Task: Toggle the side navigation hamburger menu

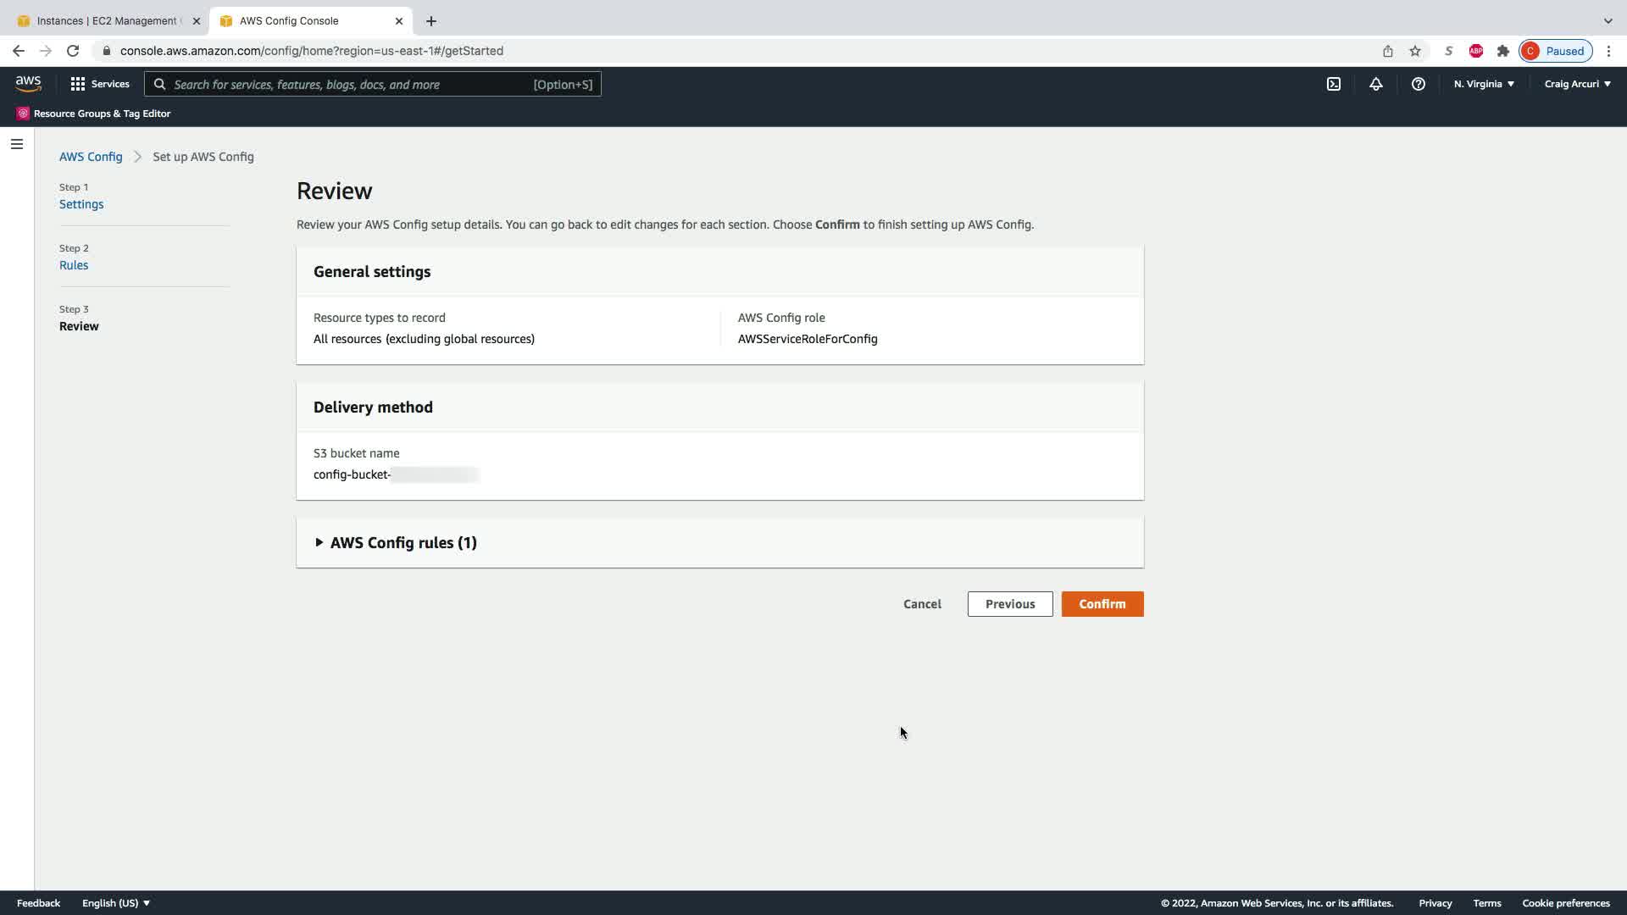Action: [16, 144]
